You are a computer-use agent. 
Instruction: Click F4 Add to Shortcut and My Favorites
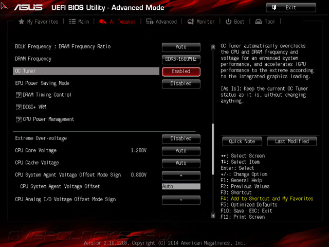point(267,199)
